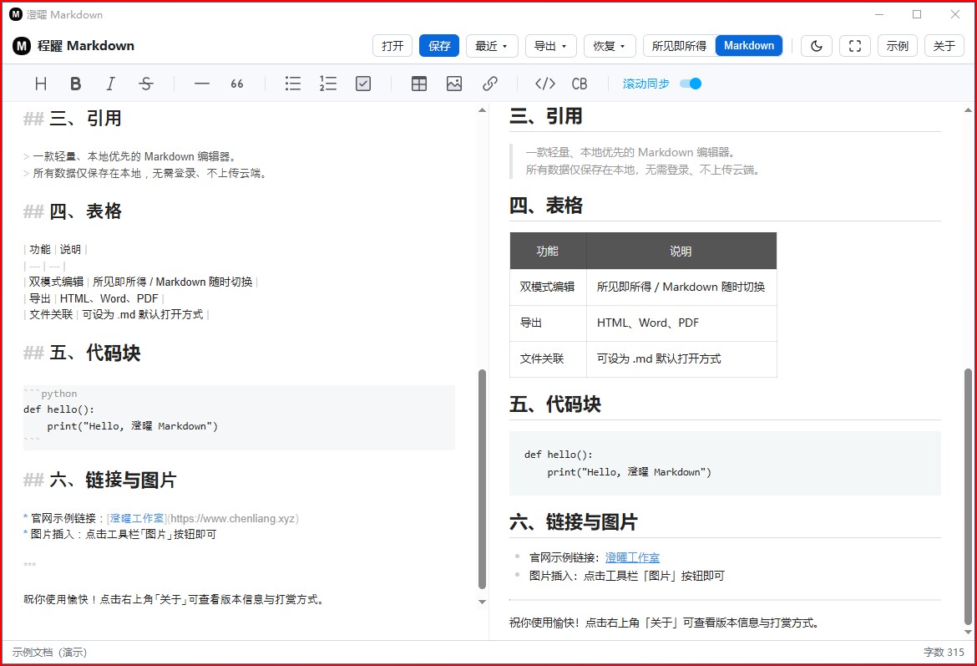Insert a hyperlink

[489, 84]
